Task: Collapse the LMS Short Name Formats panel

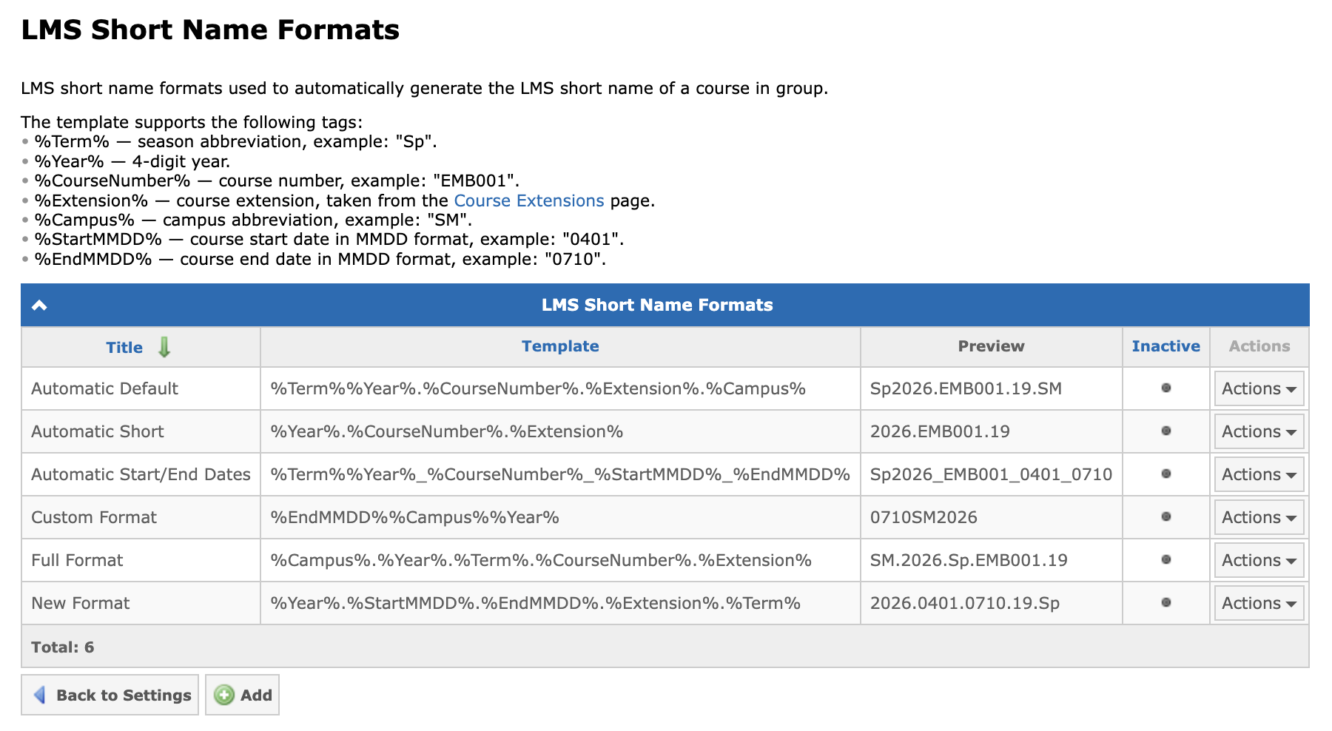Action: (x=39, y=305)
